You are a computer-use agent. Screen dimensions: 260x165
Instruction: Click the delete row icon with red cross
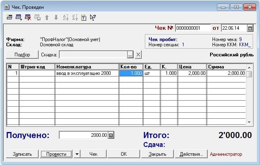coord(28,17)
